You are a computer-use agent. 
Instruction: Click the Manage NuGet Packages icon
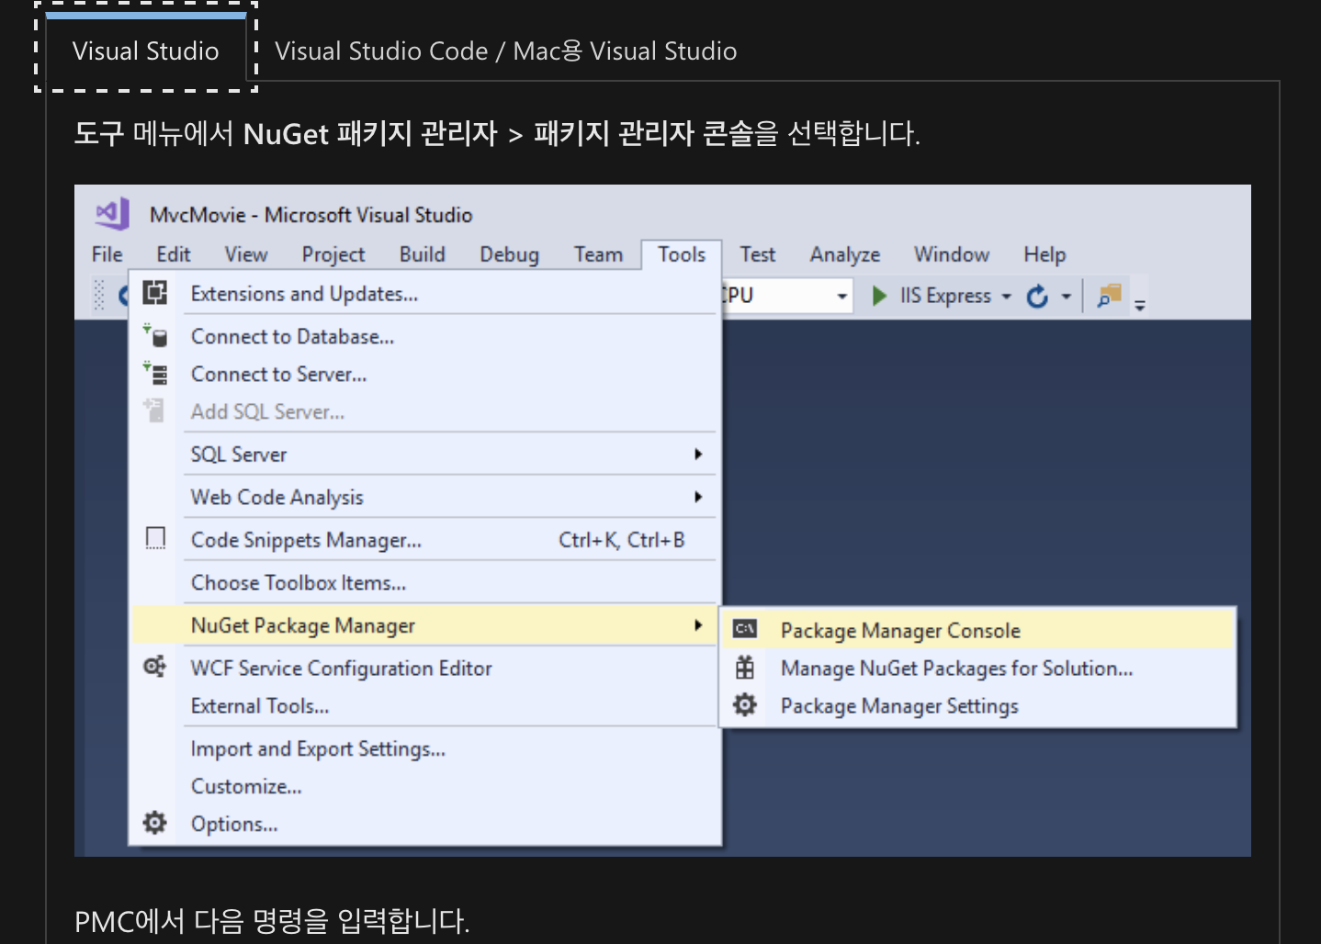coord(745,668)
